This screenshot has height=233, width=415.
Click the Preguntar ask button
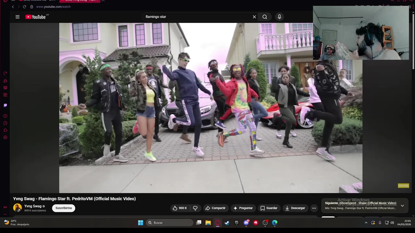(243, 208)
